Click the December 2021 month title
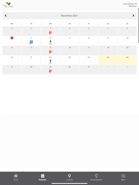Image resolution: width=139 pixels, height=185 pixels. pos(69,16)
